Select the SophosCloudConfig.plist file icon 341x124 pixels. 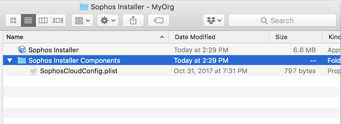tap(33, 71)
